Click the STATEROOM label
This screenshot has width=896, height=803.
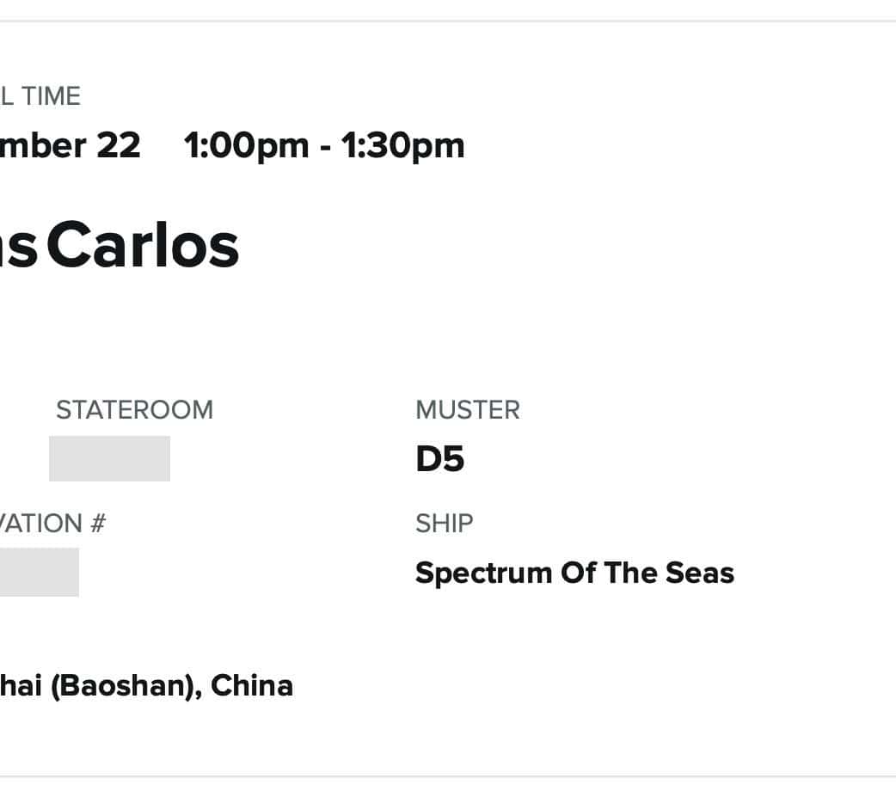[x=134, y=410]
